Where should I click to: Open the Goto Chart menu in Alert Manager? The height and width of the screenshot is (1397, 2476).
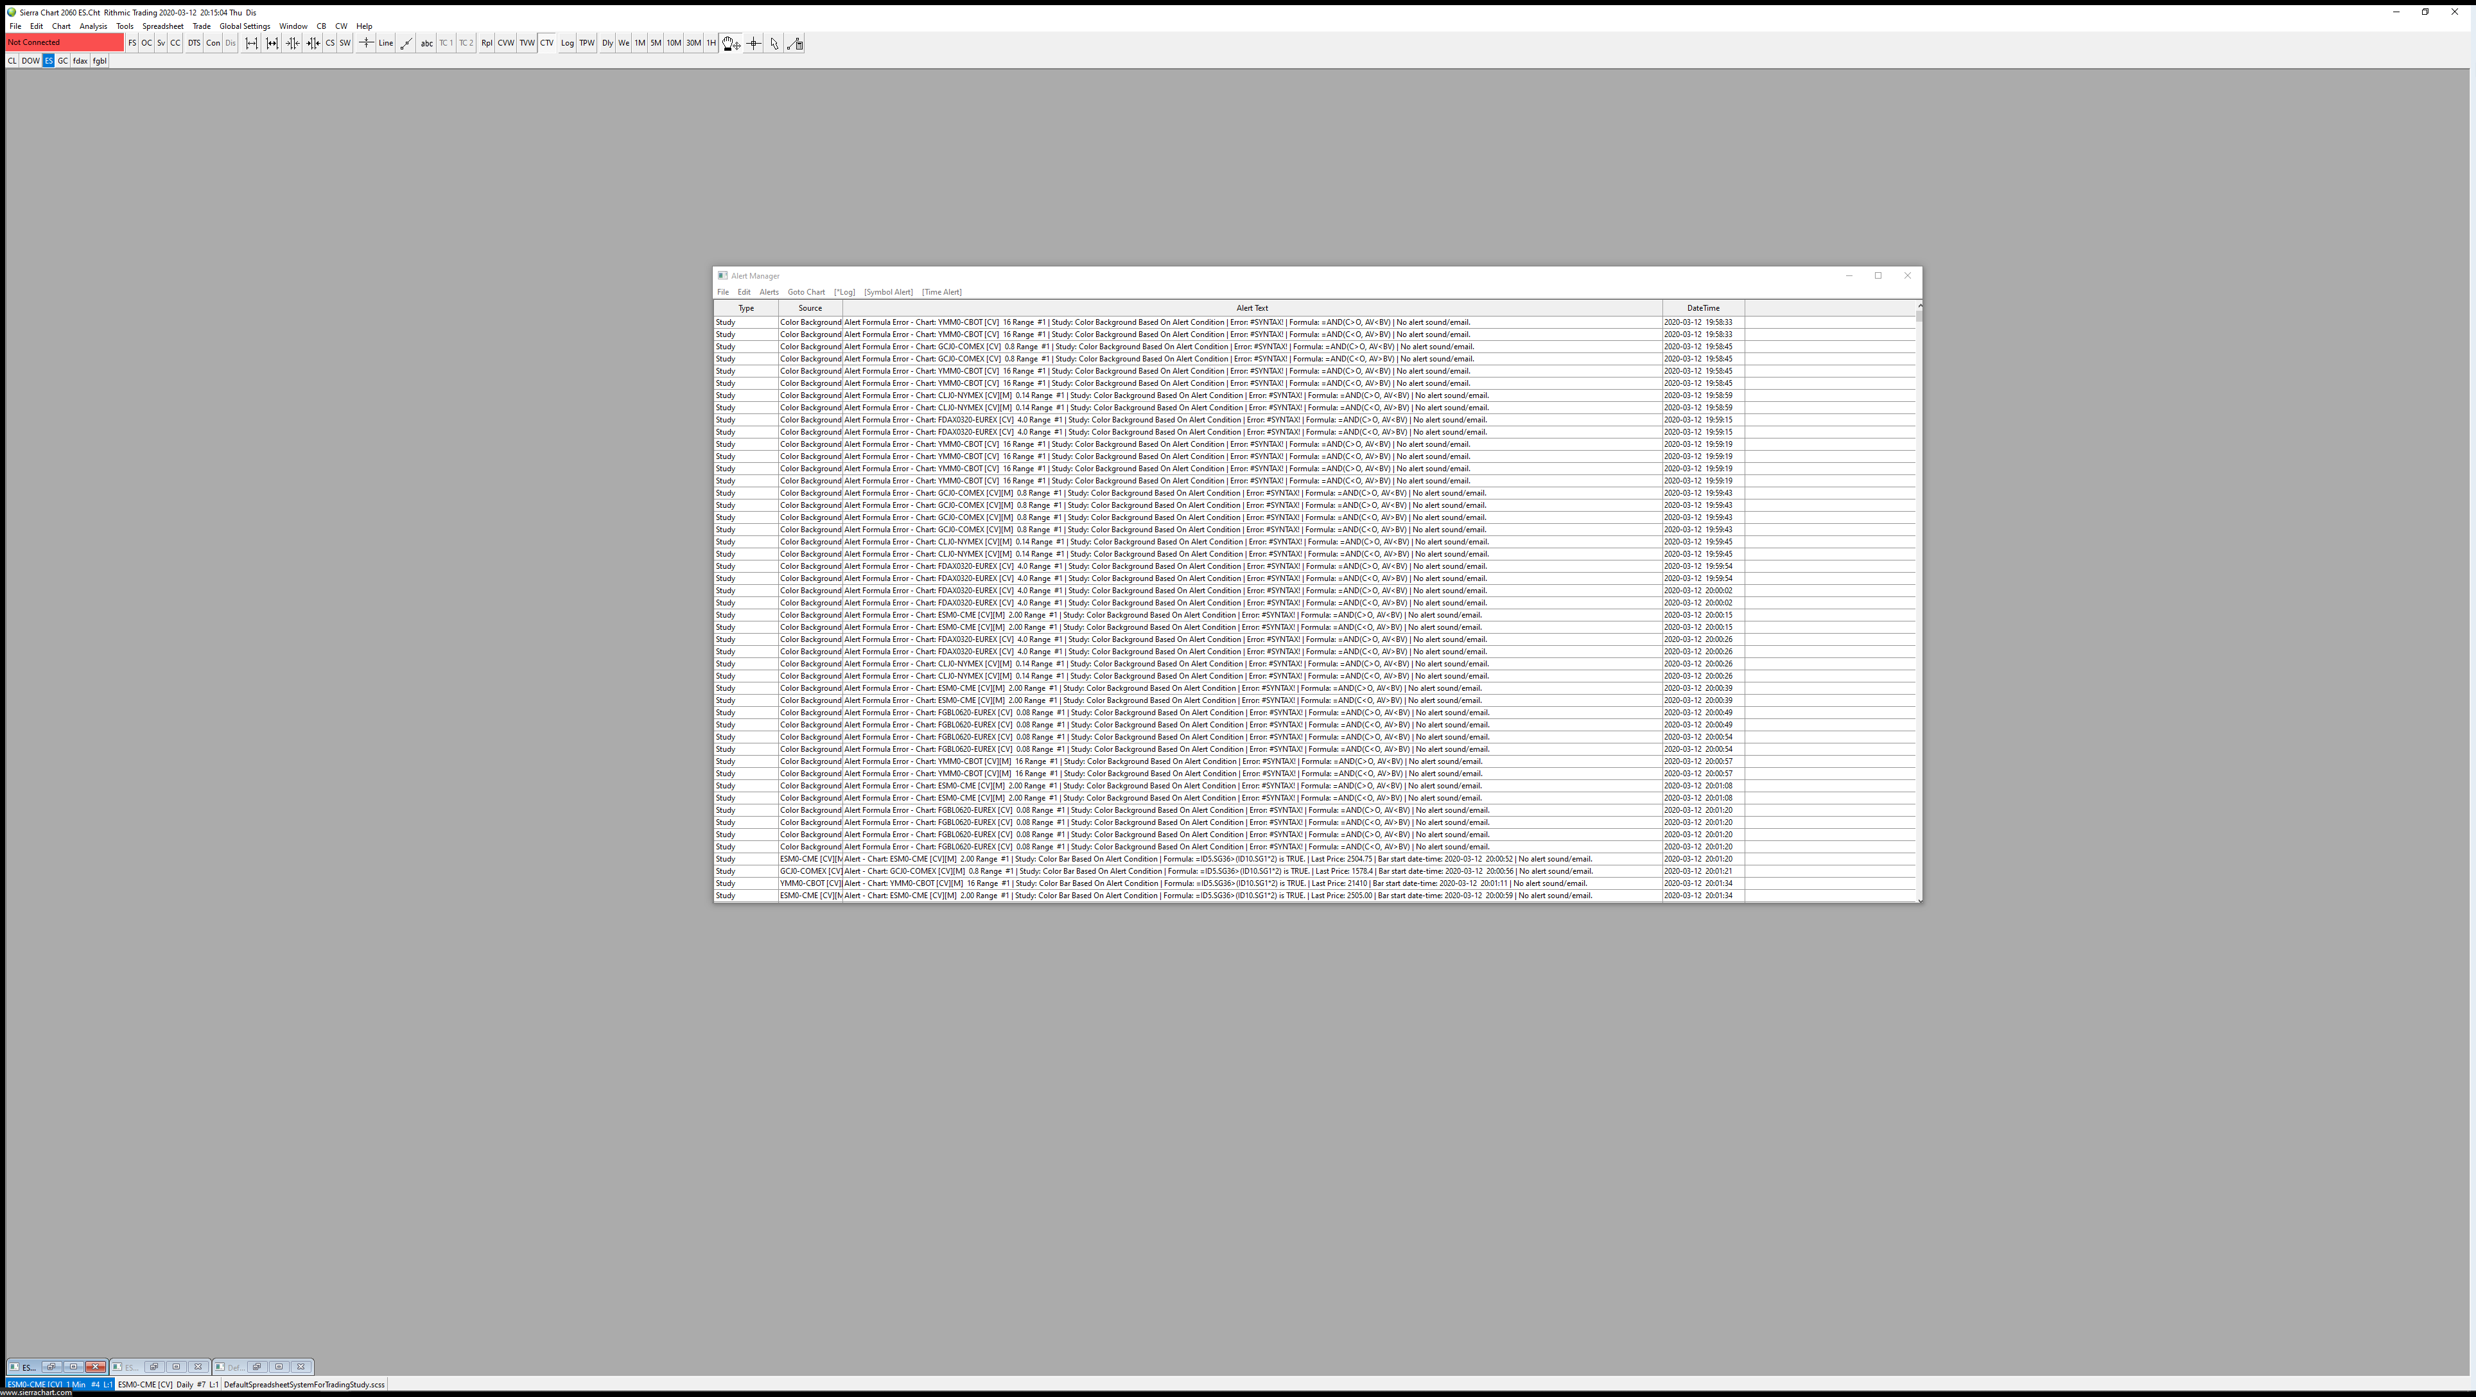(805, 292)
